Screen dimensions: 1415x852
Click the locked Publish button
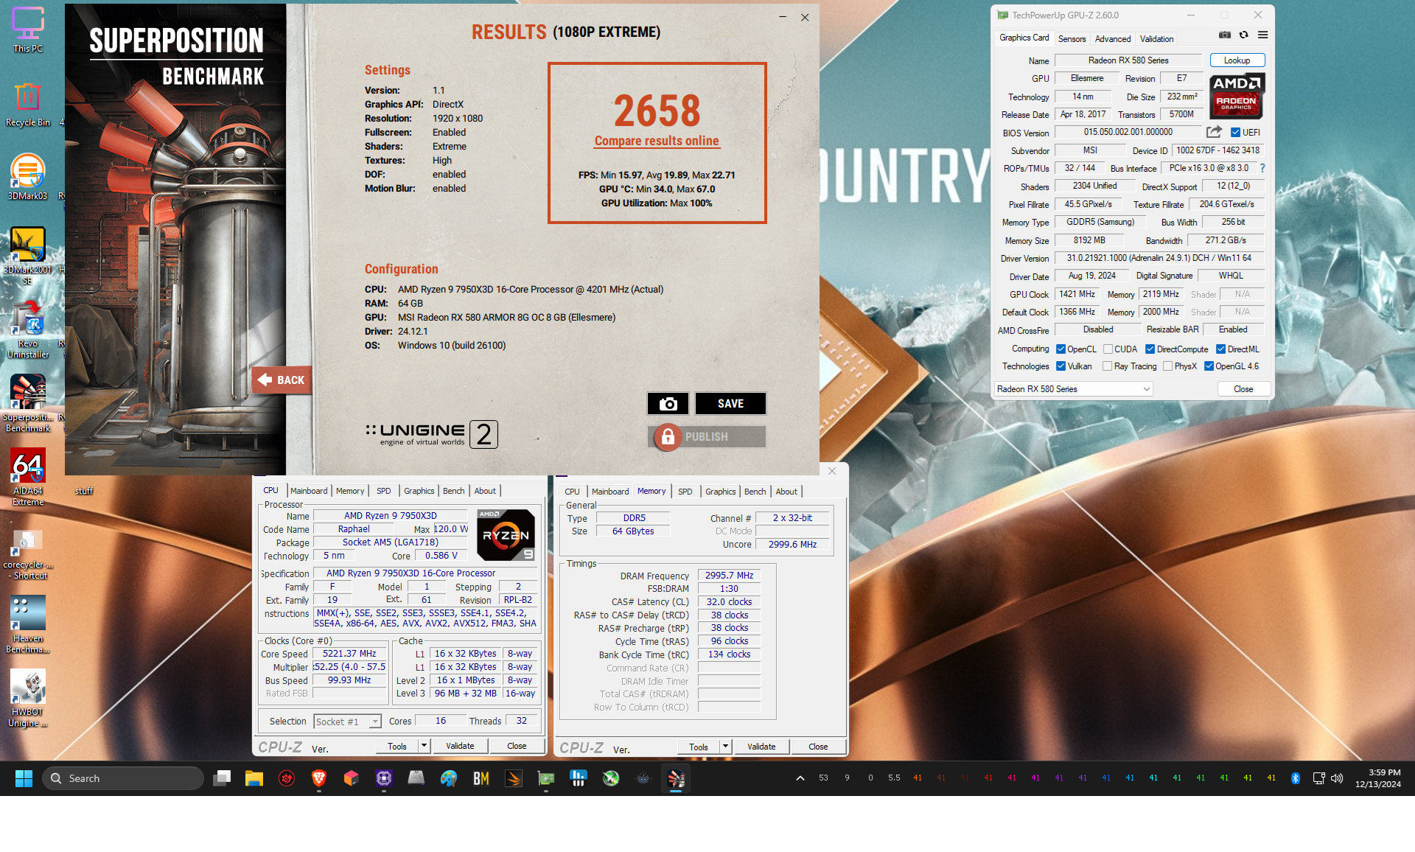pyautogui.click(x=706, y=436)
